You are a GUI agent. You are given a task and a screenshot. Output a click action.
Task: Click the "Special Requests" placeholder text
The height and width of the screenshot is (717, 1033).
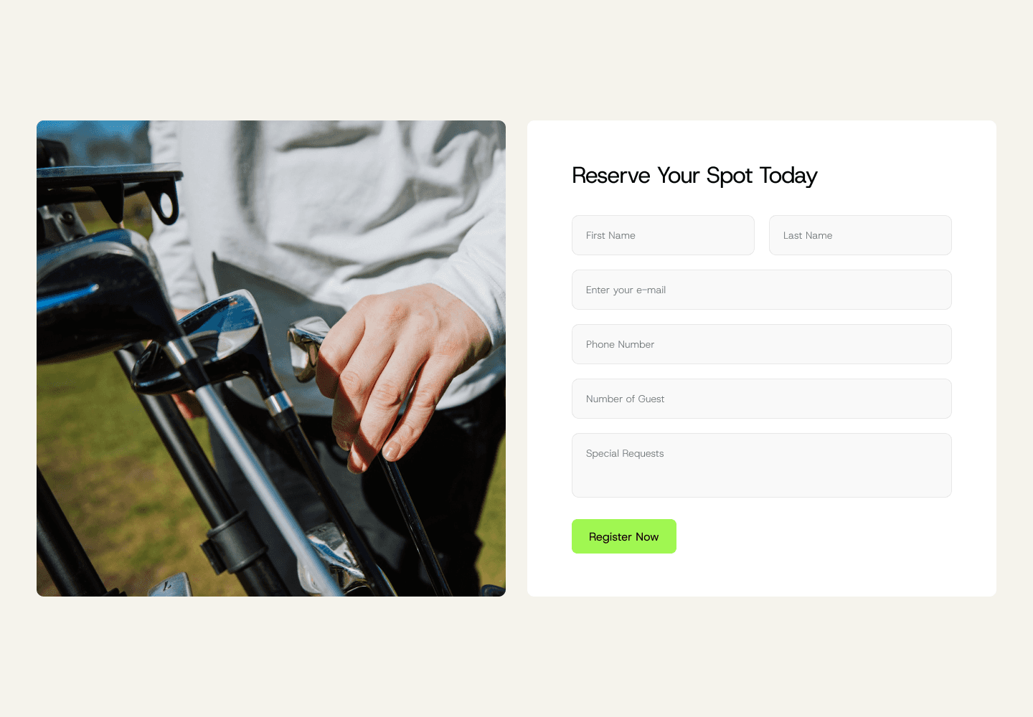coord(625,454)
